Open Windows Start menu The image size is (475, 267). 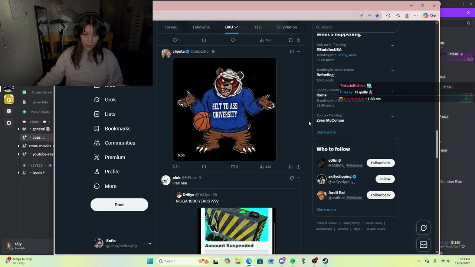150,261
